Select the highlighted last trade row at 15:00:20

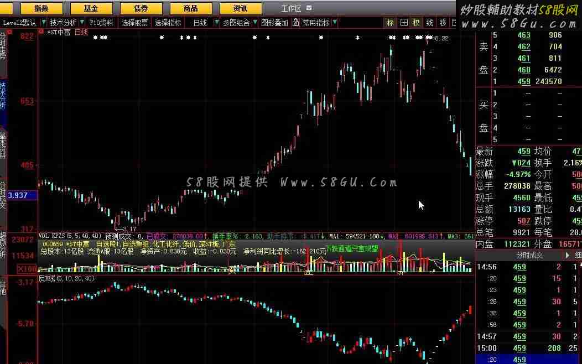click(x=527, y=360)
